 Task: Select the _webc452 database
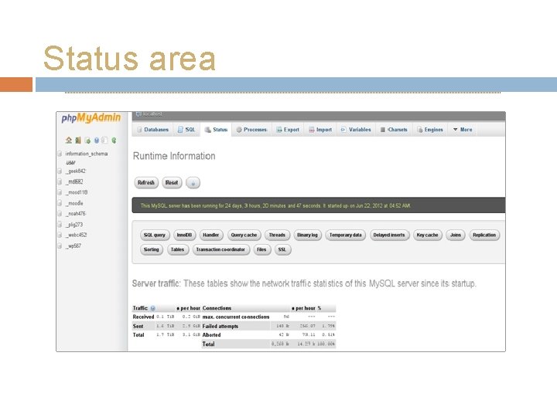(77, 235)
